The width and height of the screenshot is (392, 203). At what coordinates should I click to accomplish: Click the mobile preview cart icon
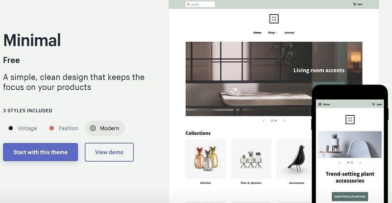coord(373,104)
